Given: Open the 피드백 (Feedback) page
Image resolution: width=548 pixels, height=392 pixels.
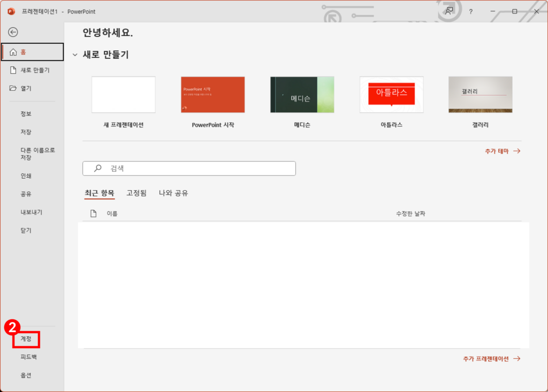Looking at the screenshot, I should pyautogui.click(x=29, y=357).
